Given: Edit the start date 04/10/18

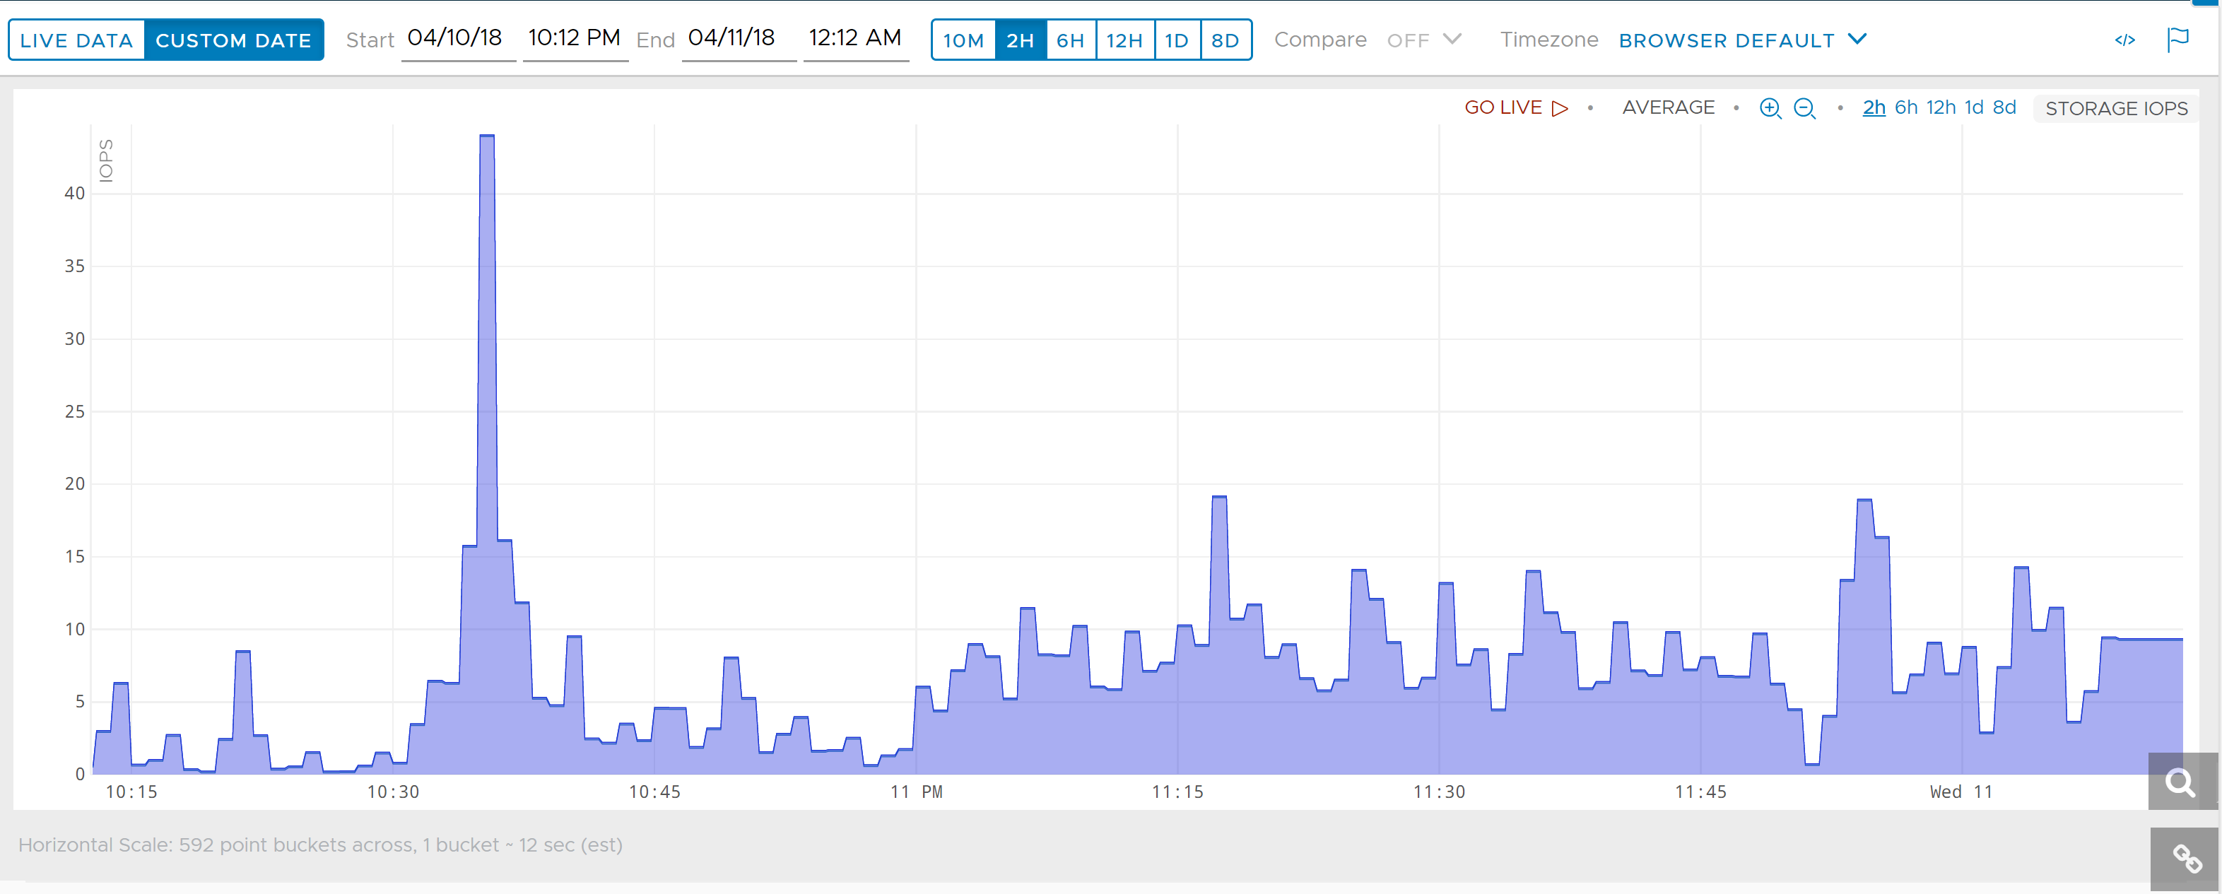Looking at the screenshot, I should [458, 39].
